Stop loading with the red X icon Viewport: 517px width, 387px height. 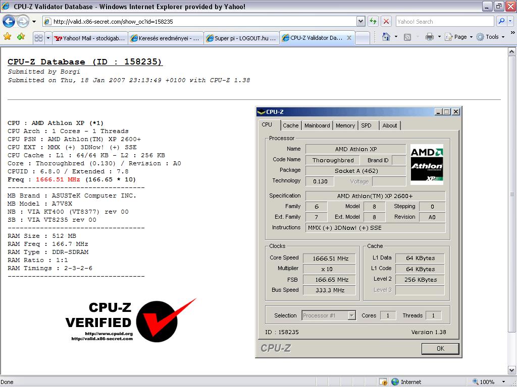pos(386,21)
